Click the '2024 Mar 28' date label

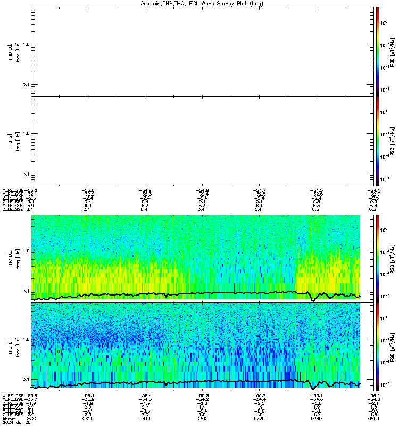point(16,422)
